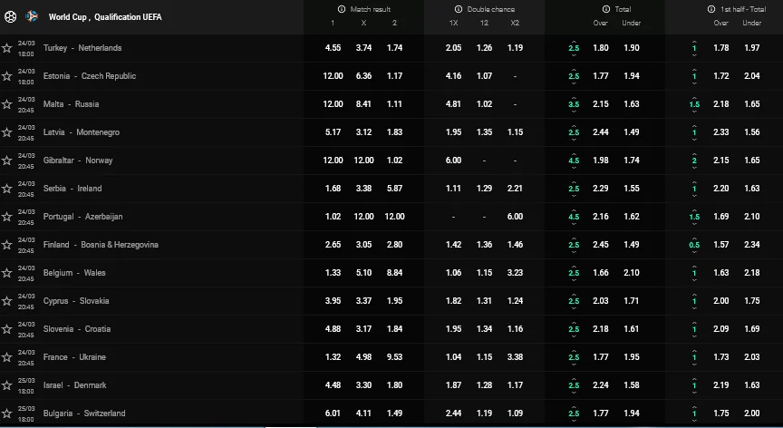783x428 pixels.
Task: Star the Gibraltar - Norway match
Action: (x=7, y=160)
